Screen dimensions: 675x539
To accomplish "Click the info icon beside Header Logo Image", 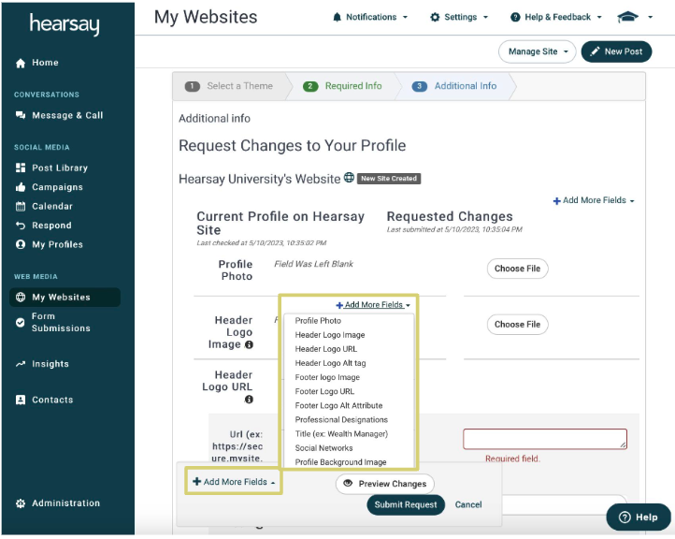I will [x=249, y=344].
